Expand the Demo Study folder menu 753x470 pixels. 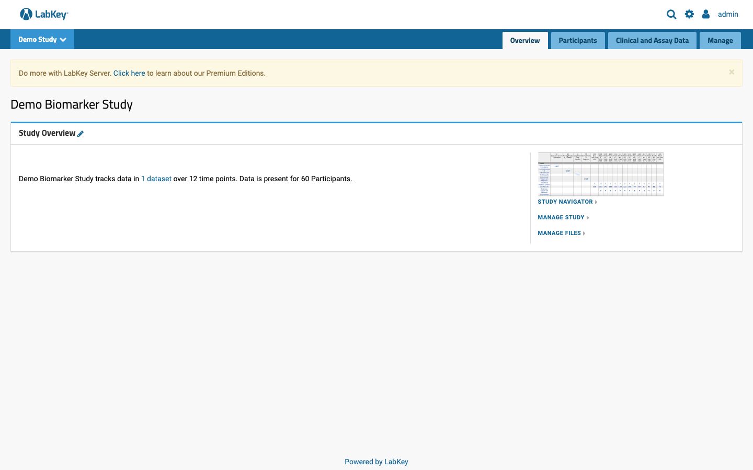[42, 39]
